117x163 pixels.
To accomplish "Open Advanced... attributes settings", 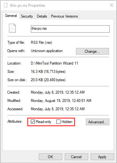I will [x=97, y=122].
